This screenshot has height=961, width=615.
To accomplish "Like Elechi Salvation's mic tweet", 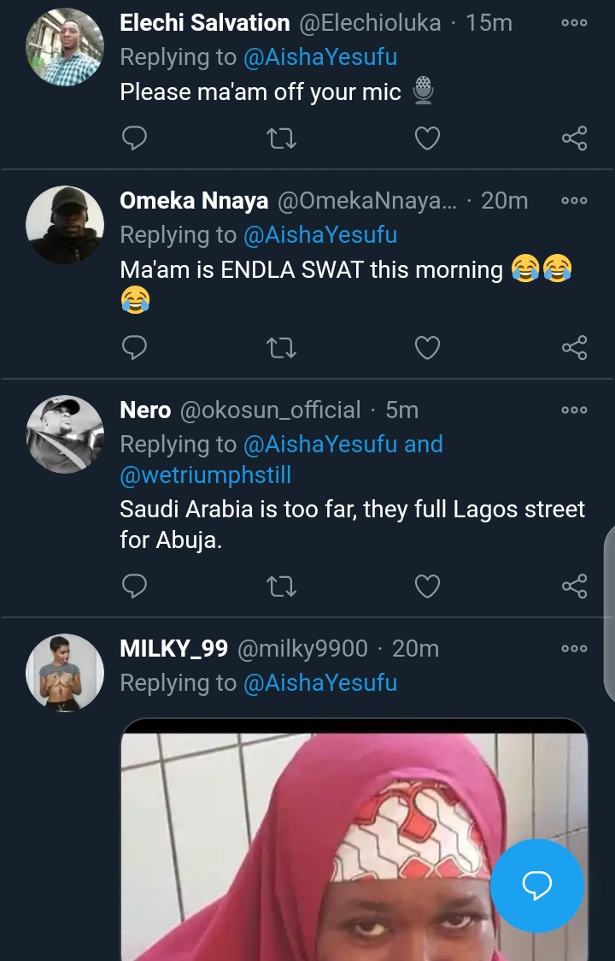I will pos(427,138).
